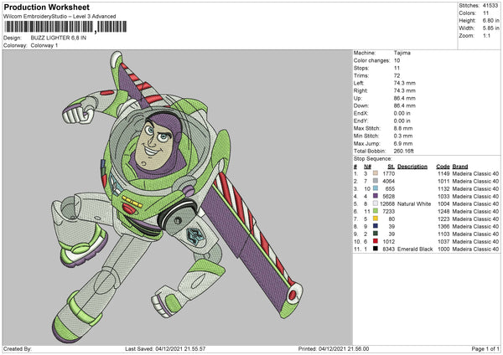The image size is (503, 355).
Task: Click the 'N#' column header
Action: [x=368, y=167]
